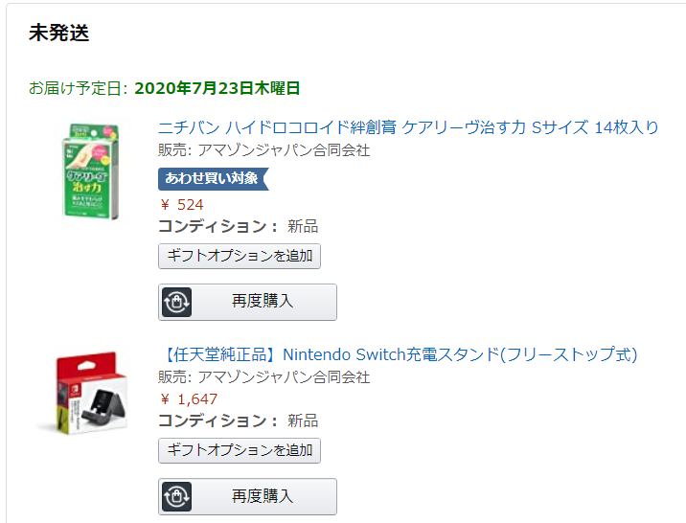Click コンディション: 新品 under the bandage item
The height and width of the screenshot is (523, 686).
click(238, 226)
